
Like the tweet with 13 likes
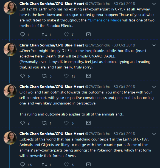(x=66, y=76)
